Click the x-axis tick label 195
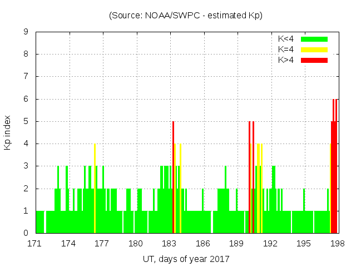 [304, 244]
